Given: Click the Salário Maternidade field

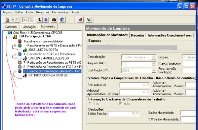Looking at the screenshot, I should 188,113.
